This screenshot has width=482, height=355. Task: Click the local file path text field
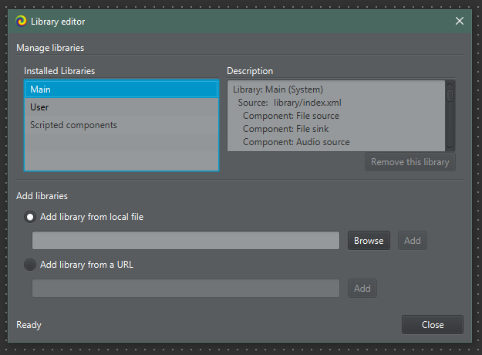185,241
